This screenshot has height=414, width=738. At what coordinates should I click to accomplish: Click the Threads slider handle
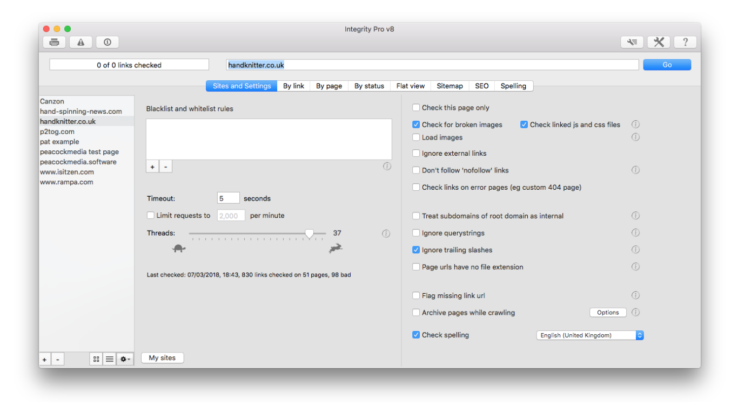(309, 233)
